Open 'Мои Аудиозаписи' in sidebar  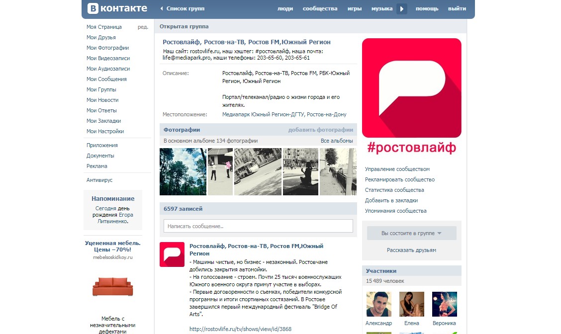108,69
